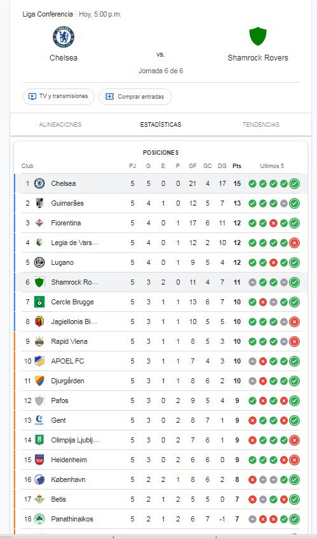The height and width of the screenshot is (538, 317).
Task: Click the Betis club badge
Action: [40, 499]
